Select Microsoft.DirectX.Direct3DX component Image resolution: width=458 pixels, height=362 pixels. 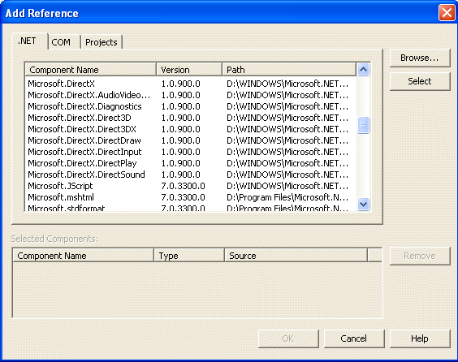[x=191, y=129]
